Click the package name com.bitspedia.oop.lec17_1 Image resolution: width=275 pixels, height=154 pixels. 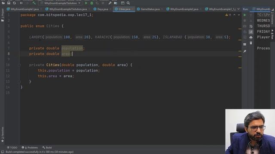[x=64, y=15]
